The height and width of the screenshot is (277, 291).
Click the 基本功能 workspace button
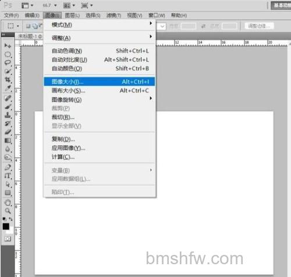281,6
